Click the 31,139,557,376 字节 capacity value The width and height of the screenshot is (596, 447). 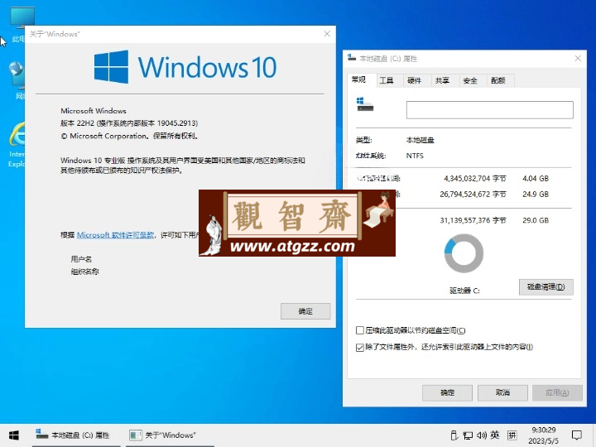(x=473, y=220)
